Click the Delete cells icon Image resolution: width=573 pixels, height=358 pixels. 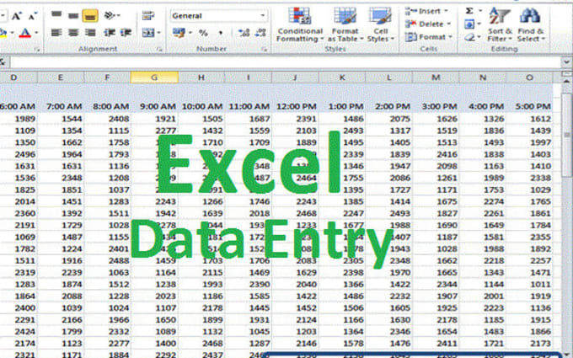point(410,24)
